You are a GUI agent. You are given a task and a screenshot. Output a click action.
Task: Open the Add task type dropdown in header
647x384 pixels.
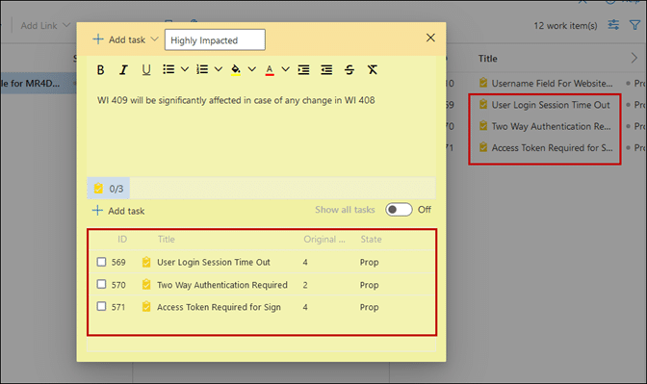tap(154, 39)
